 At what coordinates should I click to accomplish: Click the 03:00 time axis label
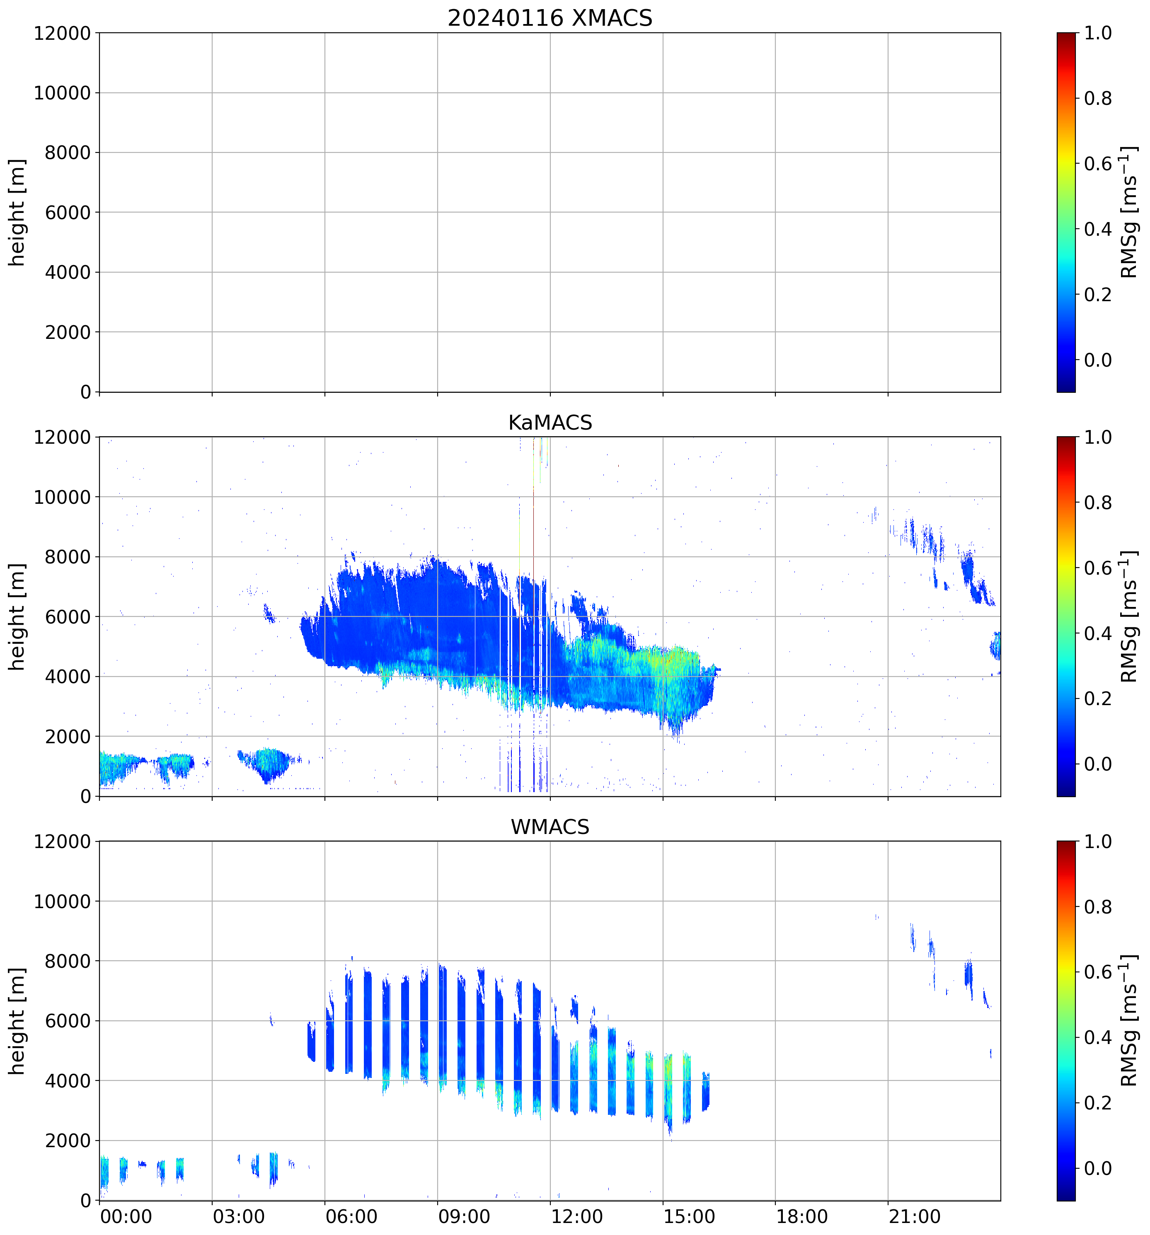239,1216
